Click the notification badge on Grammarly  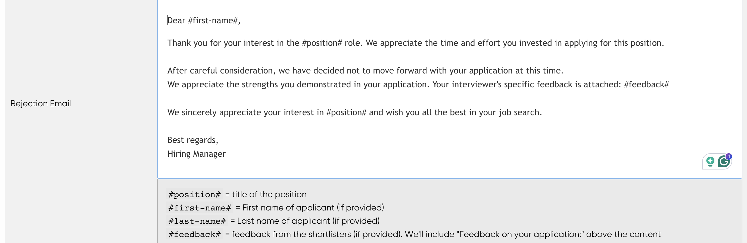coord(729,156)
